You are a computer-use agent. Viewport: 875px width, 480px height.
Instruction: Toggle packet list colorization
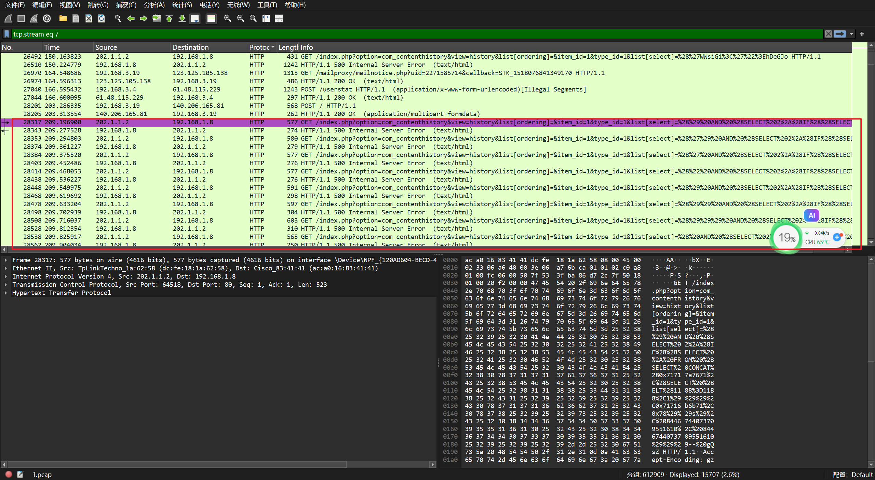(x=211, y=18)
